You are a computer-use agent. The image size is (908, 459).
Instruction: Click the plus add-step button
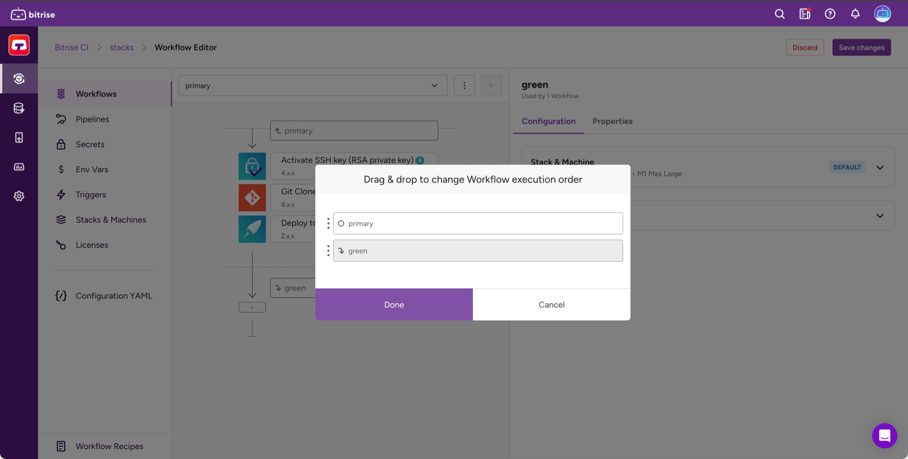(x=252, y=307)
